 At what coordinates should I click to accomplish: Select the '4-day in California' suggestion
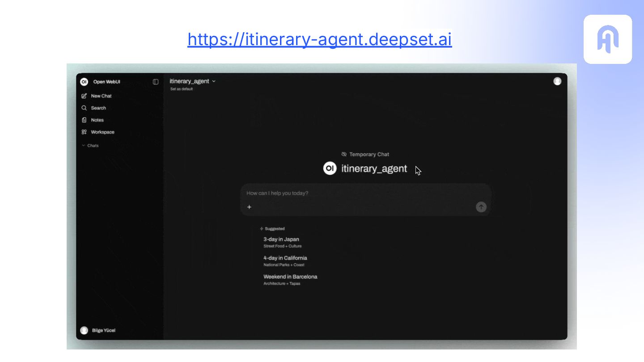point(285,261)
